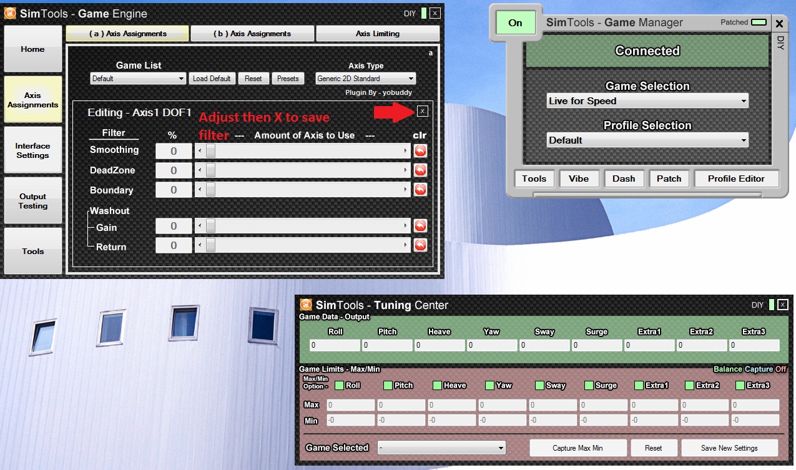Switch to the Axis Limiting tab
This screenshot has width=796, height=470.
point(377,34)
